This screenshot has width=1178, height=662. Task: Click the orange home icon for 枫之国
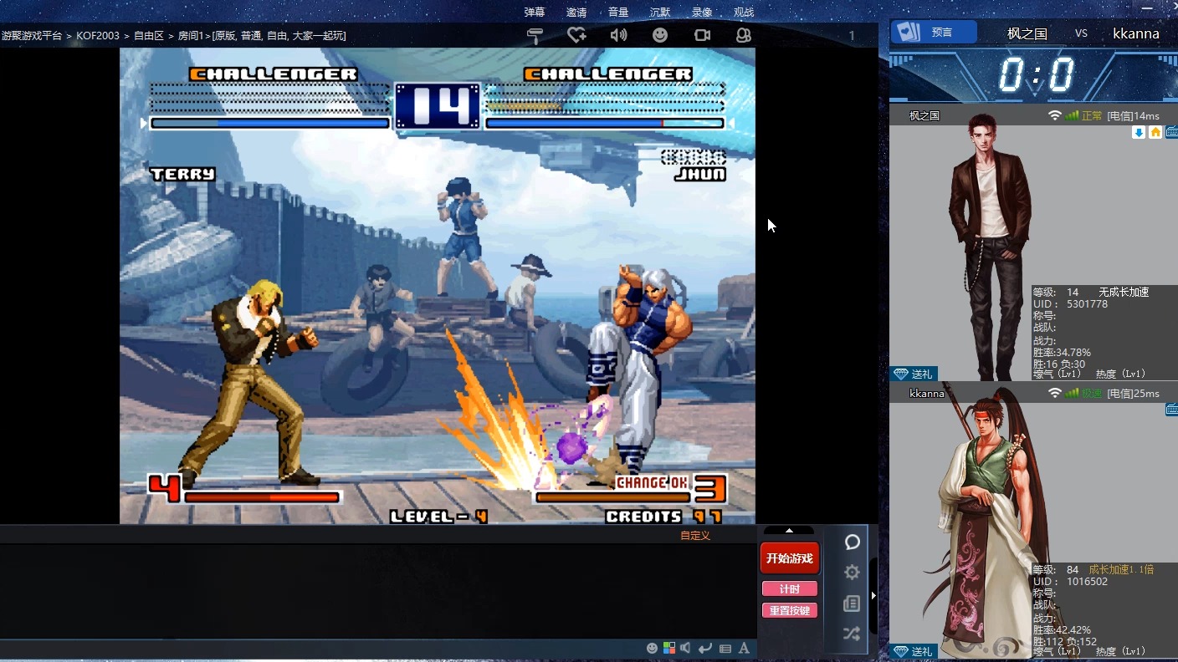(1155, 132)
